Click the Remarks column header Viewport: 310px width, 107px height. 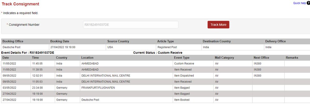(297, 58)
